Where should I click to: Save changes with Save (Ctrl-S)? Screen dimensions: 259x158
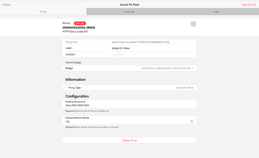pos(249,4)
